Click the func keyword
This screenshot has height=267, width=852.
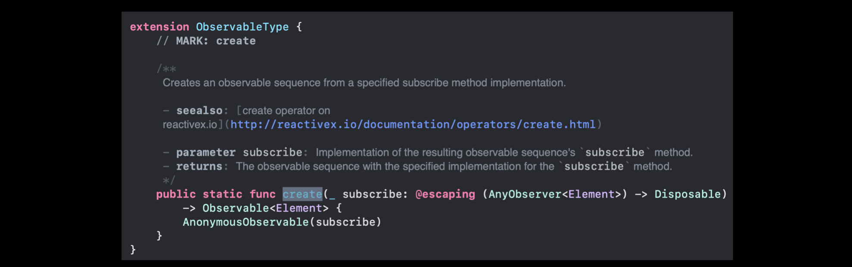tap(263, 194)
